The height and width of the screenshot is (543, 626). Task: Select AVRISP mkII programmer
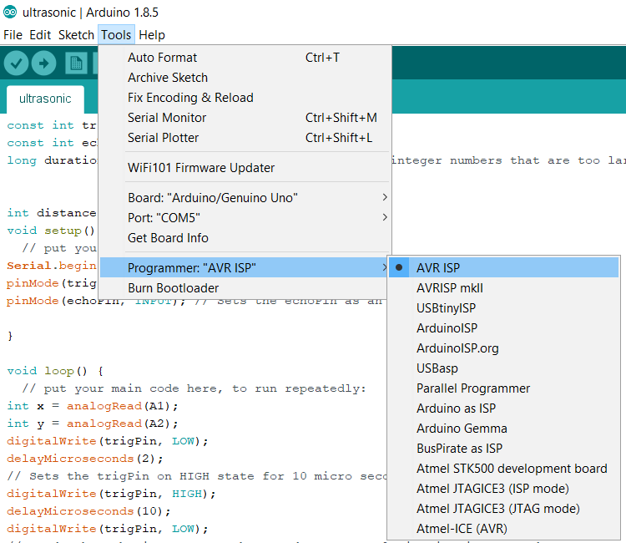point(504,288)
